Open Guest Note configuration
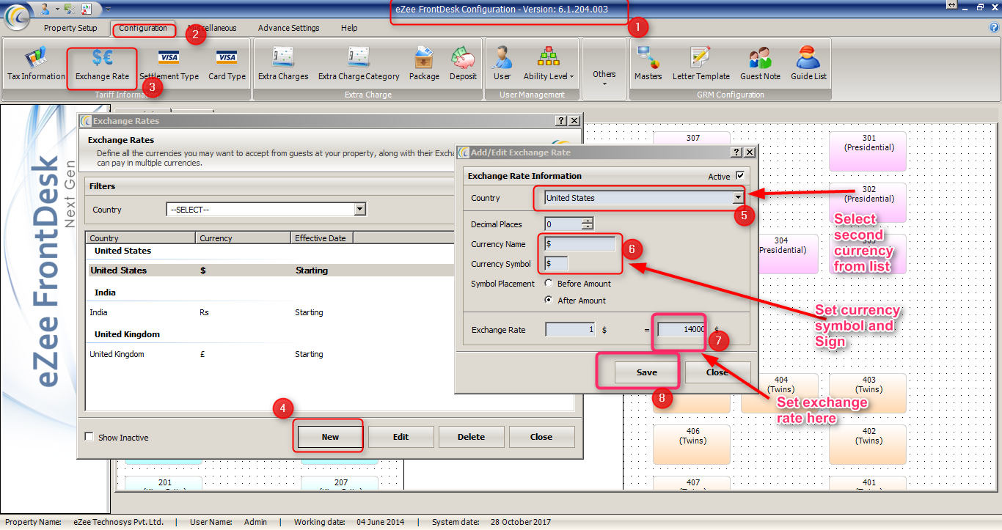This screenshot has height=530, width=1002. point(760,64)
